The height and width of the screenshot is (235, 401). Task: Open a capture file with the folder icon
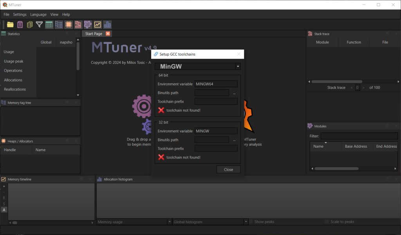10,25
